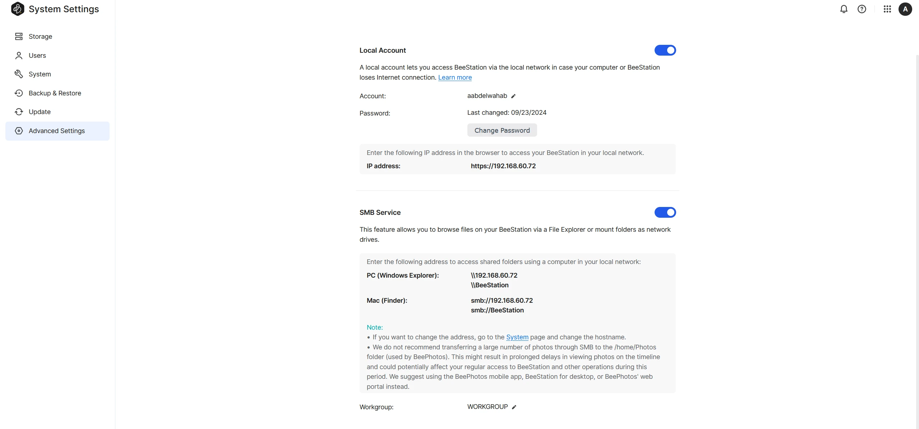Edit the aabdelwahab account name
Image resolution: width=919 pixels, height=429 pixels.
513,96
